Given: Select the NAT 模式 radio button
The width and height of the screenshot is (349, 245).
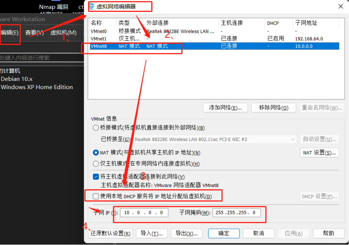Looking at the screenshot, I should click(96, 153).
